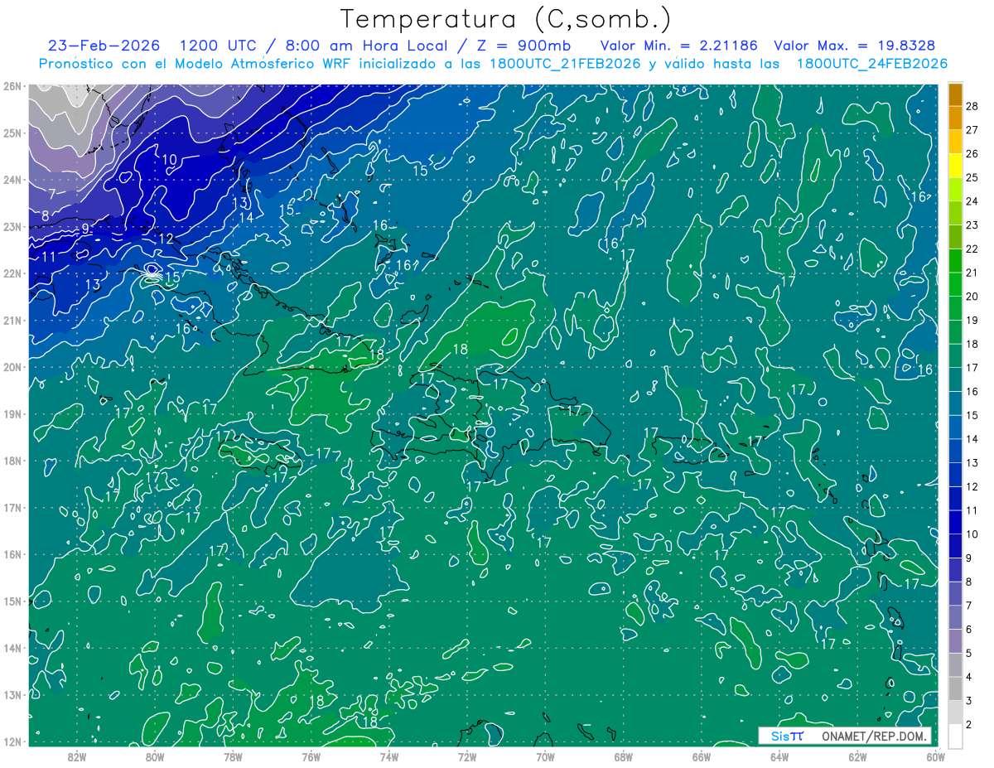Click the contour label 10 on the map
The image size is (994, 768).
pyautogui.click(x=169, y=160)
